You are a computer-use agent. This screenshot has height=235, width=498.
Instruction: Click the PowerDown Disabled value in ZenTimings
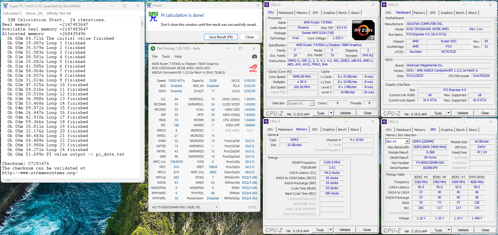point(213,198)
